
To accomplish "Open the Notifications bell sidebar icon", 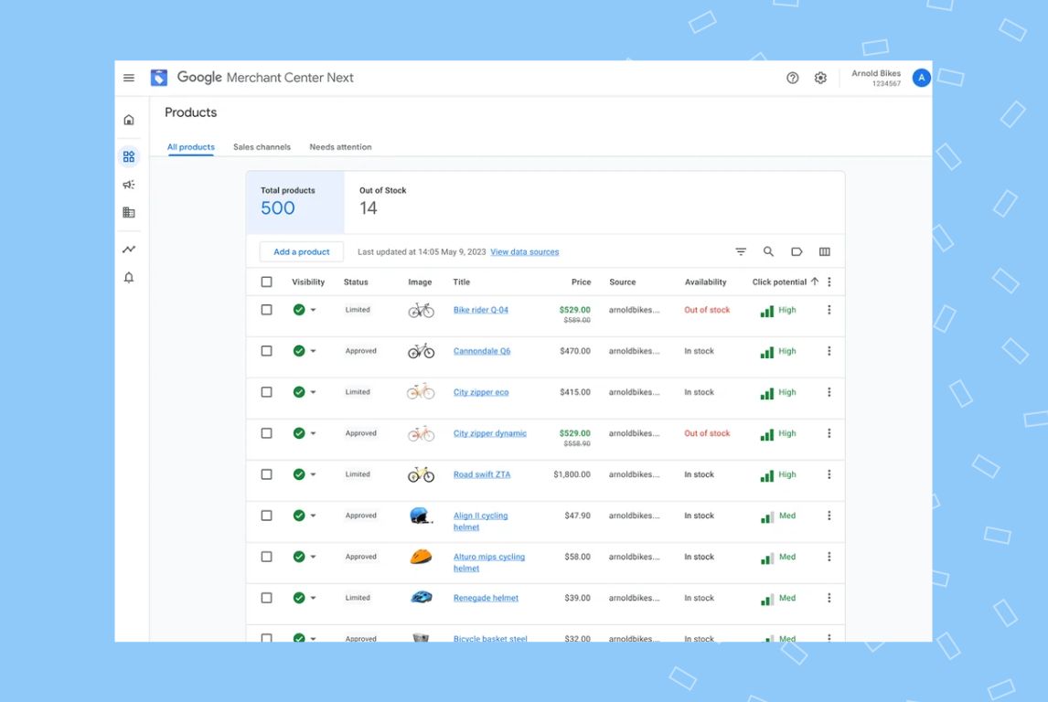I will pyautogui.click(x=129, y=277).
